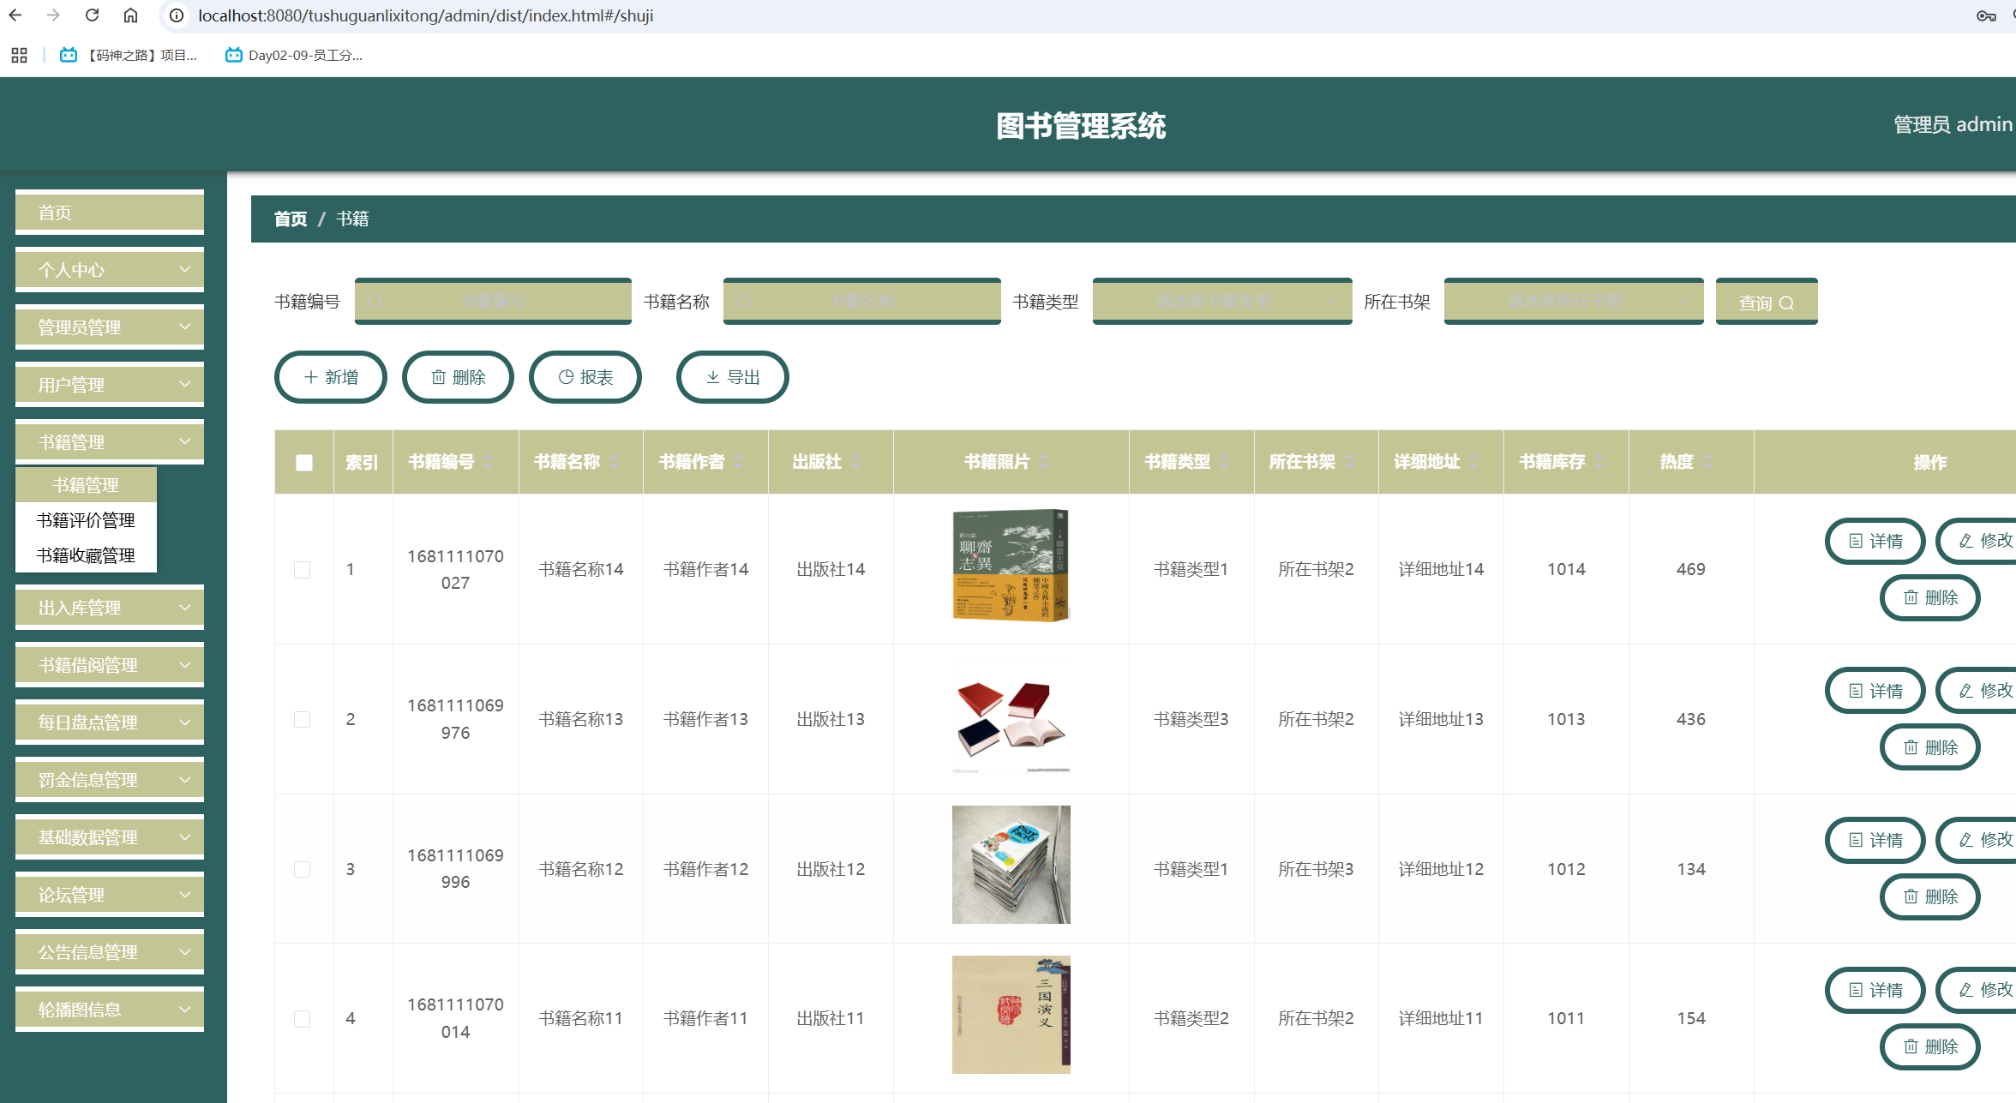Sort by 出版社 column sort arrows
This screenshot has height=1103, width=2016.
(855, 462)
